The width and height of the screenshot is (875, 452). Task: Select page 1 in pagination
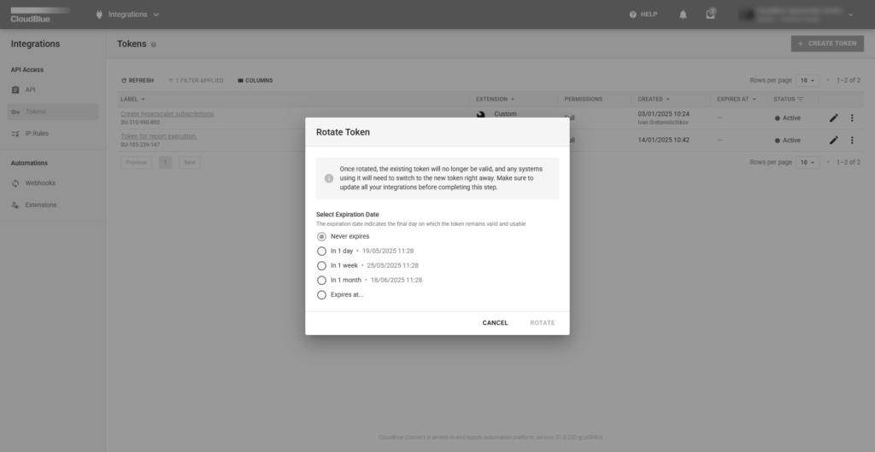pos(165,163)
